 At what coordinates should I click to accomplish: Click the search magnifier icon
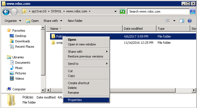coord(192,12)
